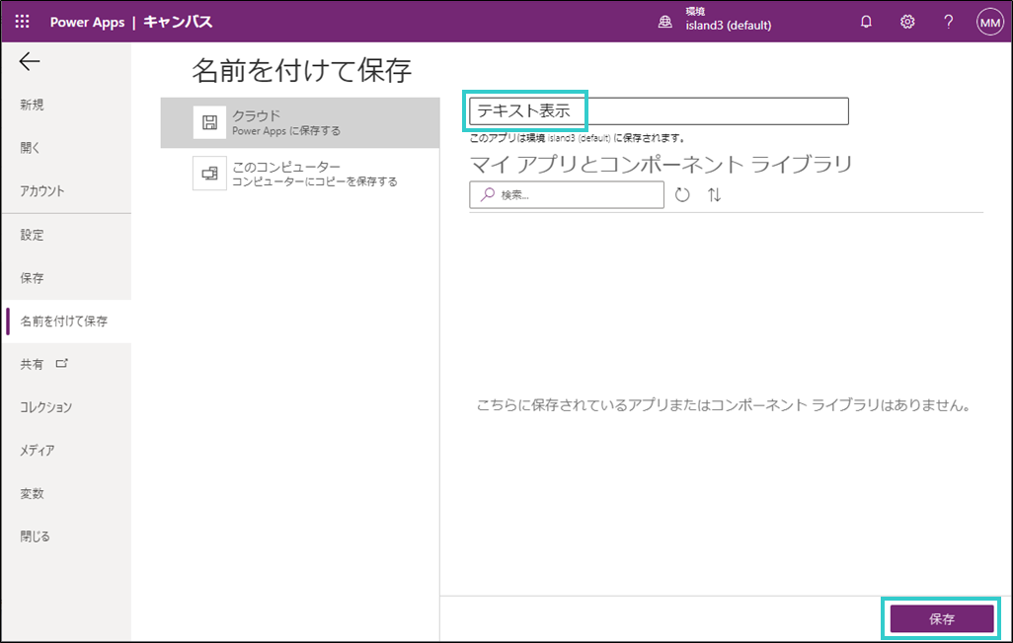Click the sort arrows icon next to refresh

pyautogui.click(x=713, y=194)
